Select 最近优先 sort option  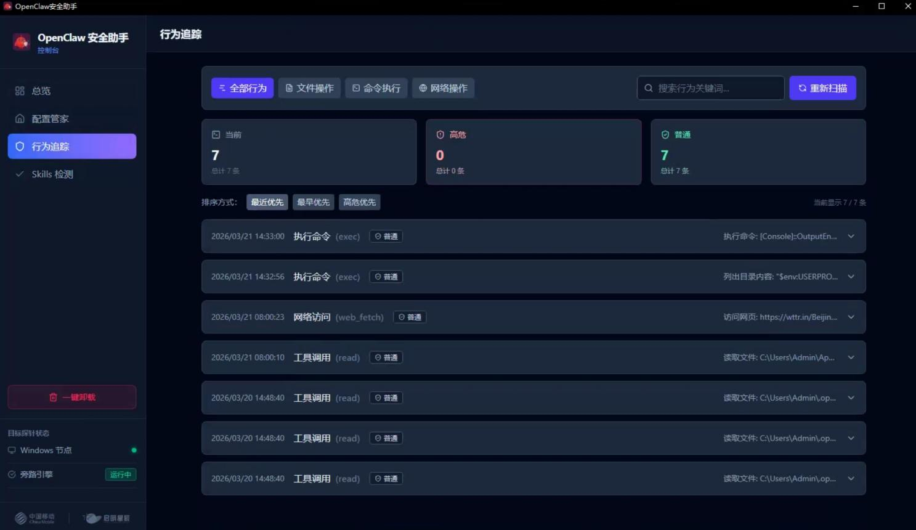coord(267,202)
